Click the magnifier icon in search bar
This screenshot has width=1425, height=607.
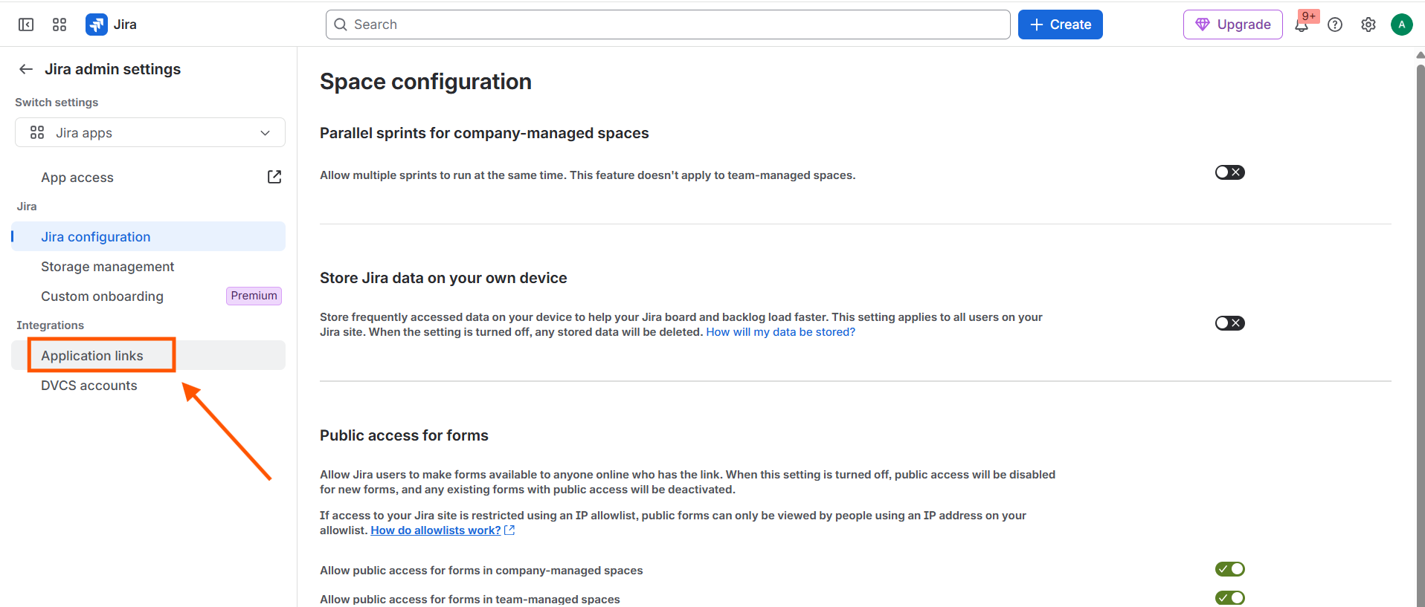point(341,25)
